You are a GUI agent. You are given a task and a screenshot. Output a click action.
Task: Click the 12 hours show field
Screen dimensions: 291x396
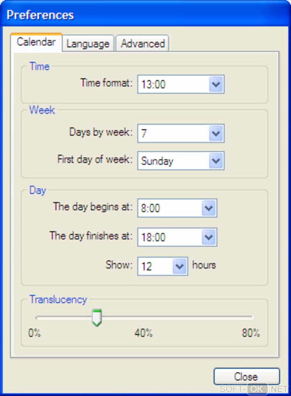155,266
